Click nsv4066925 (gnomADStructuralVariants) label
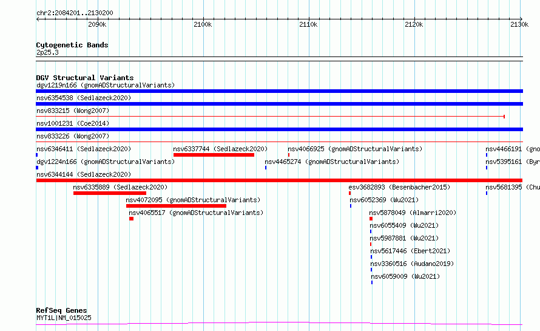 pos(355,149)
